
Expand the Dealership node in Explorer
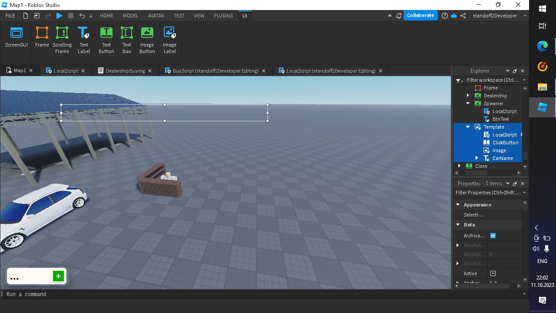pyautogui.click(x=468, y=96)
